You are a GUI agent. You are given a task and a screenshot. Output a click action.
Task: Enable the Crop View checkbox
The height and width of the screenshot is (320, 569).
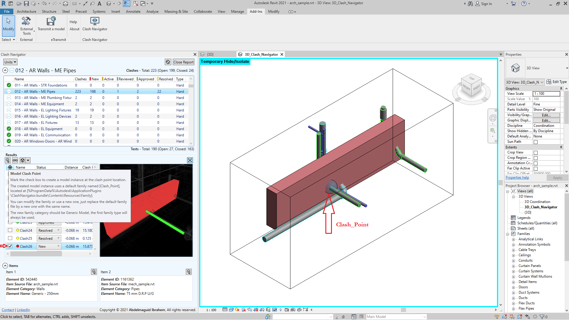coord(536,153)
